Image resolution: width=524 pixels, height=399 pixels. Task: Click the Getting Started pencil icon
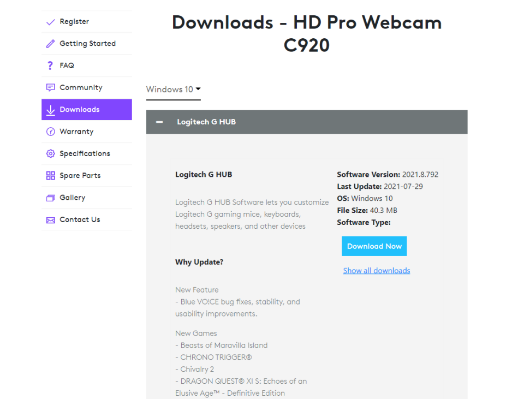tap(51, 44)
